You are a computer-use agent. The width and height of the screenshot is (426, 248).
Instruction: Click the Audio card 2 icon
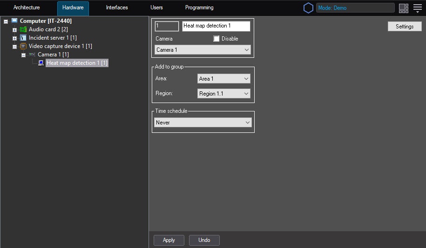click(23, 29)
